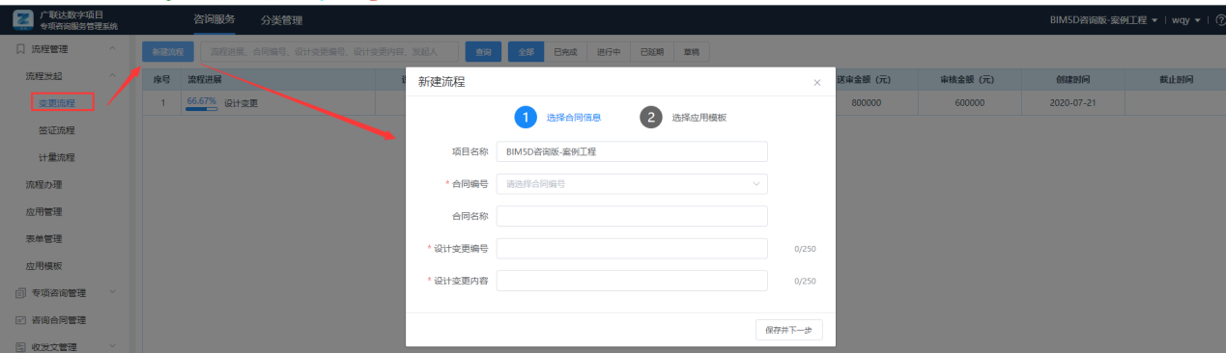1226x353 pixels.
Task: Click the 设计变更编号 input field
Action: [632, 249]
